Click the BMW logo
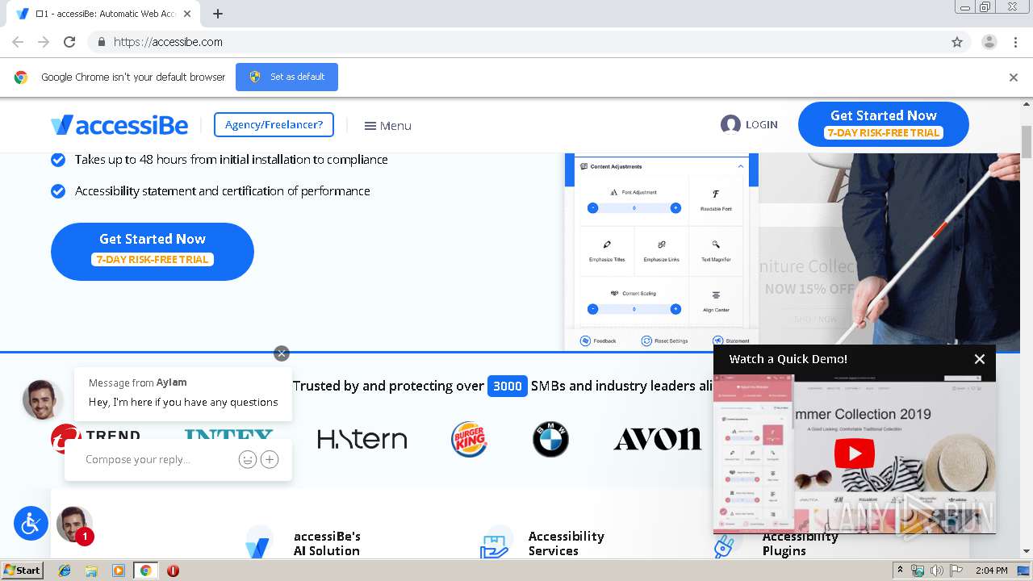Image resolution: width=1033 pixels, height=581 pixels. pyautogui.click(x=550, y=439)
